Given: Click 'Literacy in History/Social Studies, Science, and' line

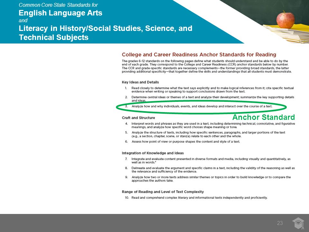Looking at the screenshot, I should (106, 28).
